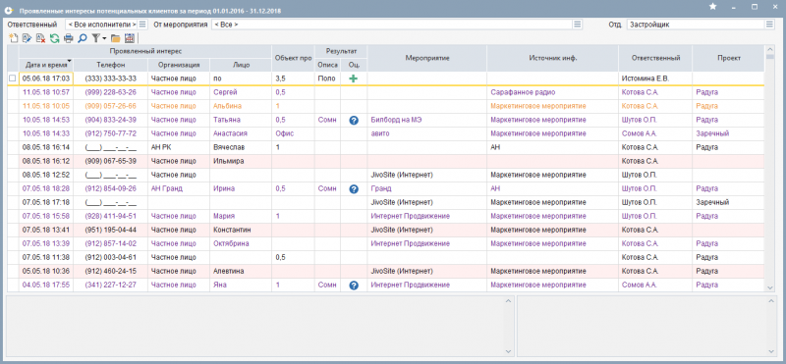Click the name Константин in the table
The height and width of the screenshot is (364, 786).
pos(232,230)
